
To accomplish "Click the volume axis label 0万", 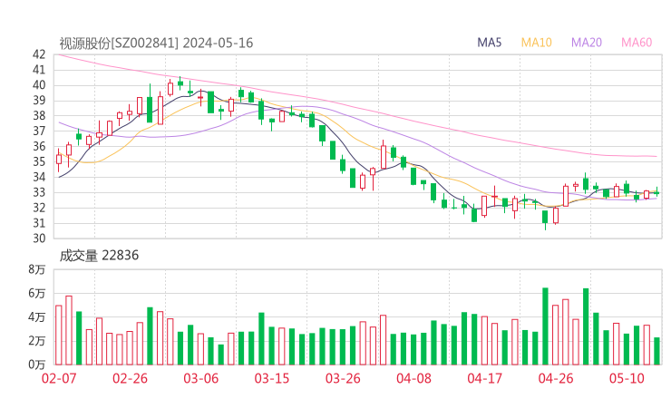I will tap(37, 365).
